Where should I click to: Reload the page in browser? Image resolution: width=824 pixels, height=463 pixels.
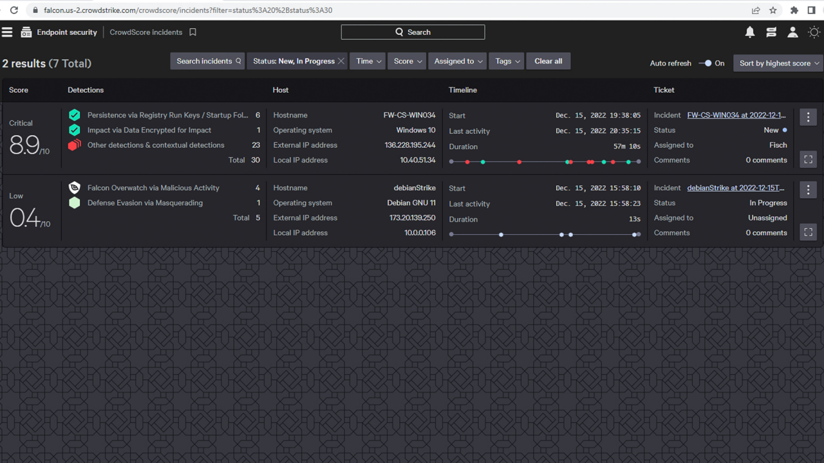[x=14, y=10]
